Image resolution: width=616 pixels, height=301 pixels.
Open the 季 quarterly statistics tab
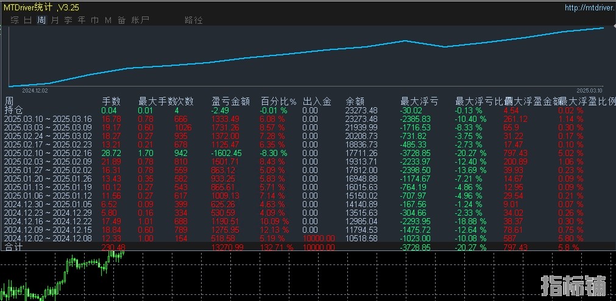click(68, 20)
